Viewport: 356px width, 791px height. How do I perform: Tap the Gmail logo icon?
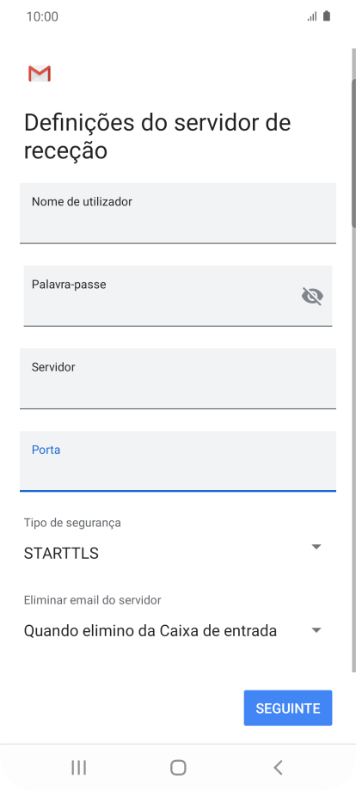coord(40,74)
